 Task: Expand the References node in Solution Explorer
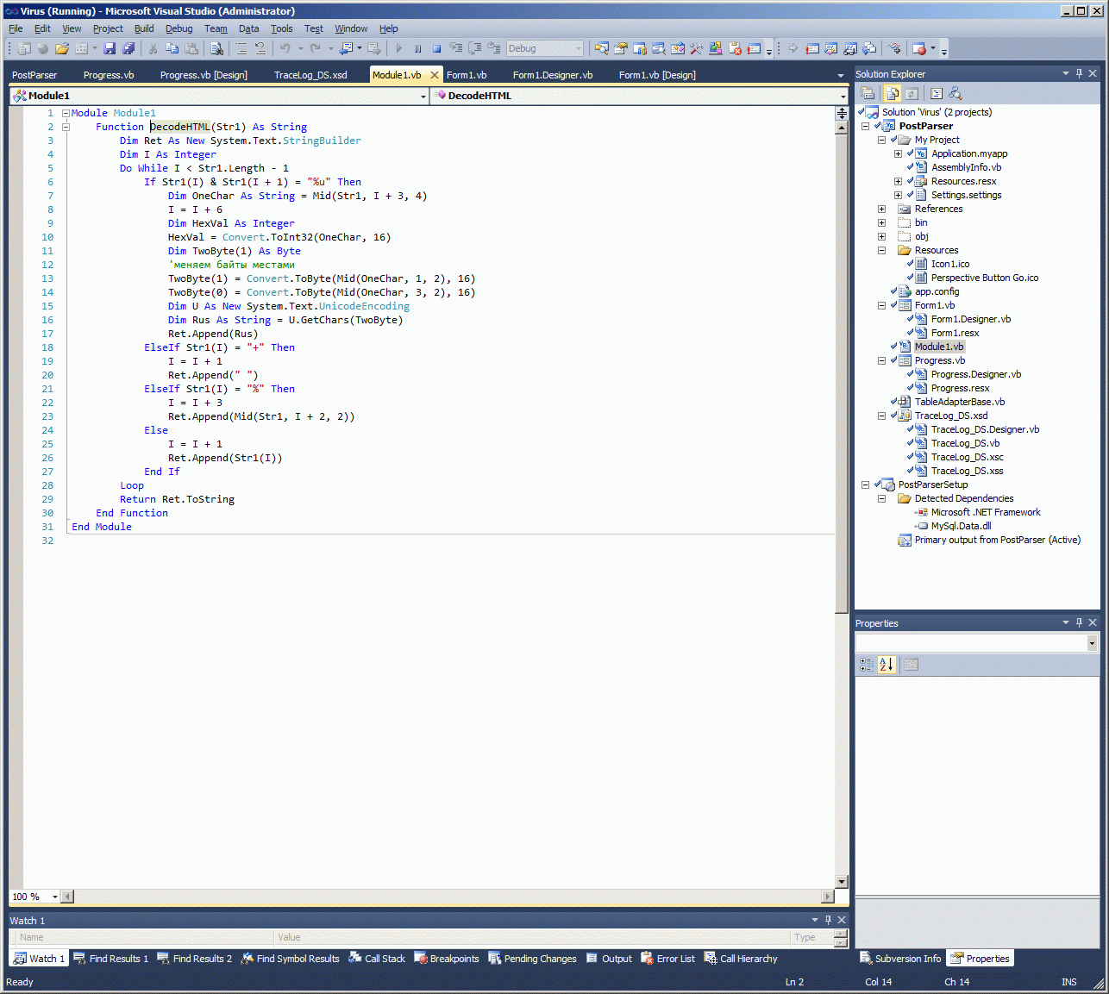[881, 209]
